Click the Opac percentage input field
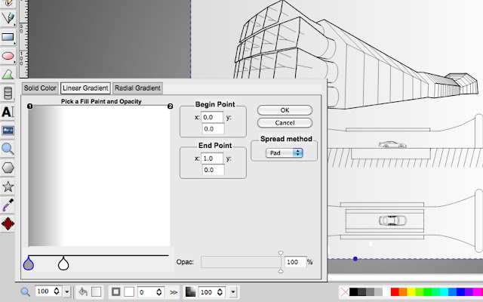The height and width of the screenshot is (302, 483). coord(295,262)
